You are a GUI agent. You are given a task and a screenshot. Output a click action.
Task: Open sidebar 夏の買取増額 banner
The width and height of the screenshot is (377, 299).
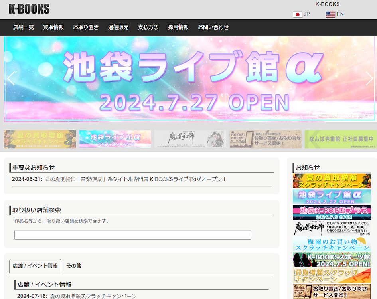pos(332,181)
